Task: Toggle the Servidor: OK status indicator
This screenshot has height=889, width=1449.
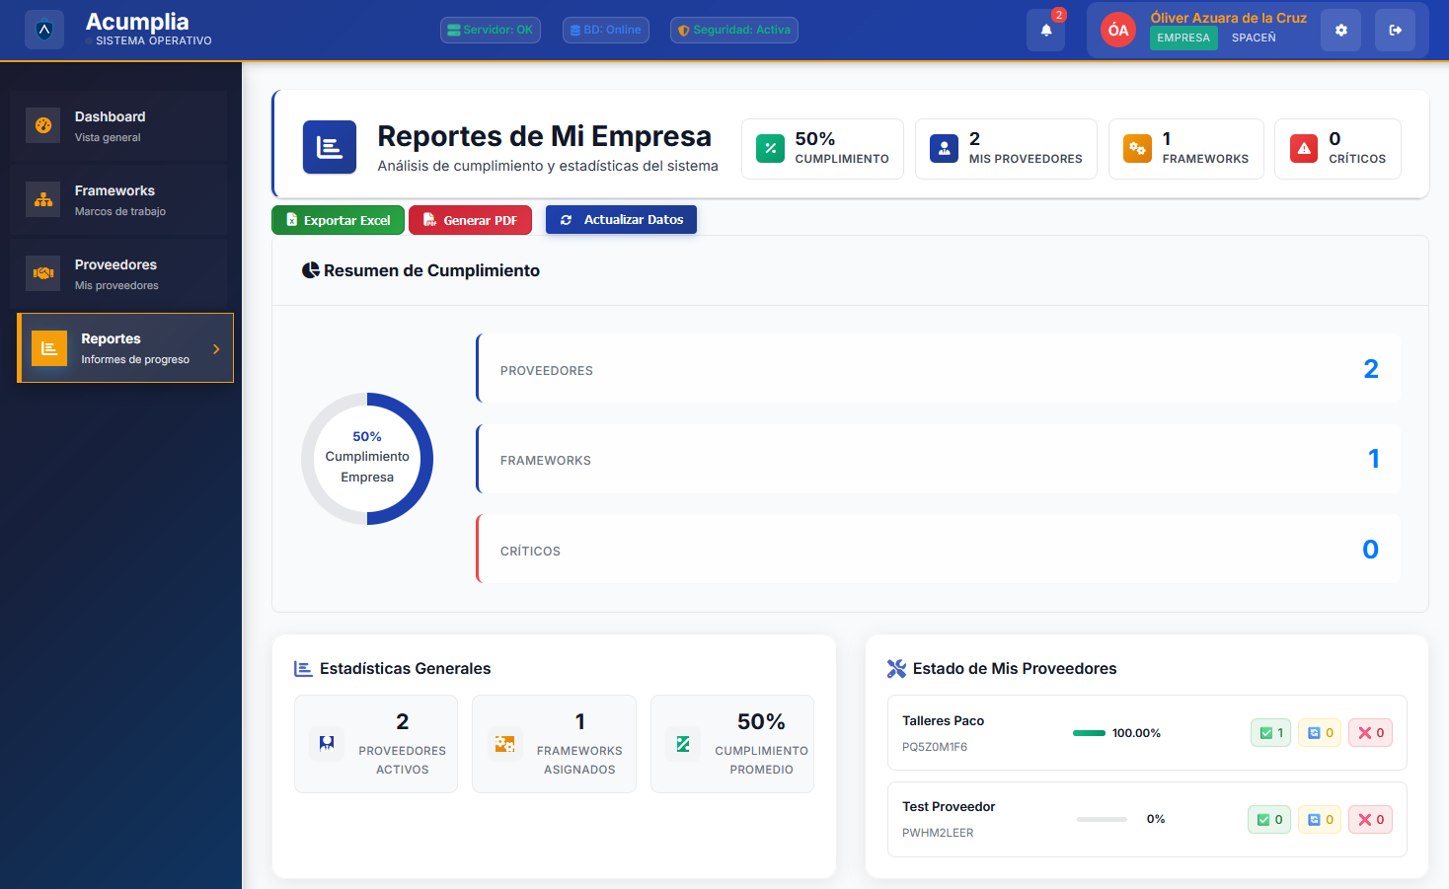Action: (491, 30)
